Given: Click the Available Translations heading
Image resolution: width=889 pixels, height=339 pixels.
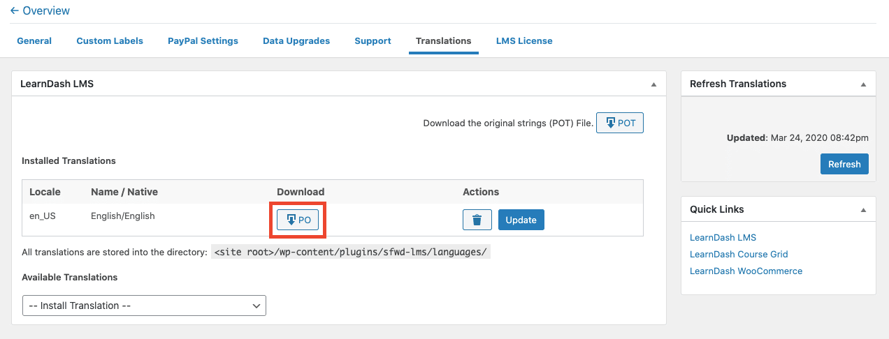Looking at the screenshot, I should click(x=70, y=277).
